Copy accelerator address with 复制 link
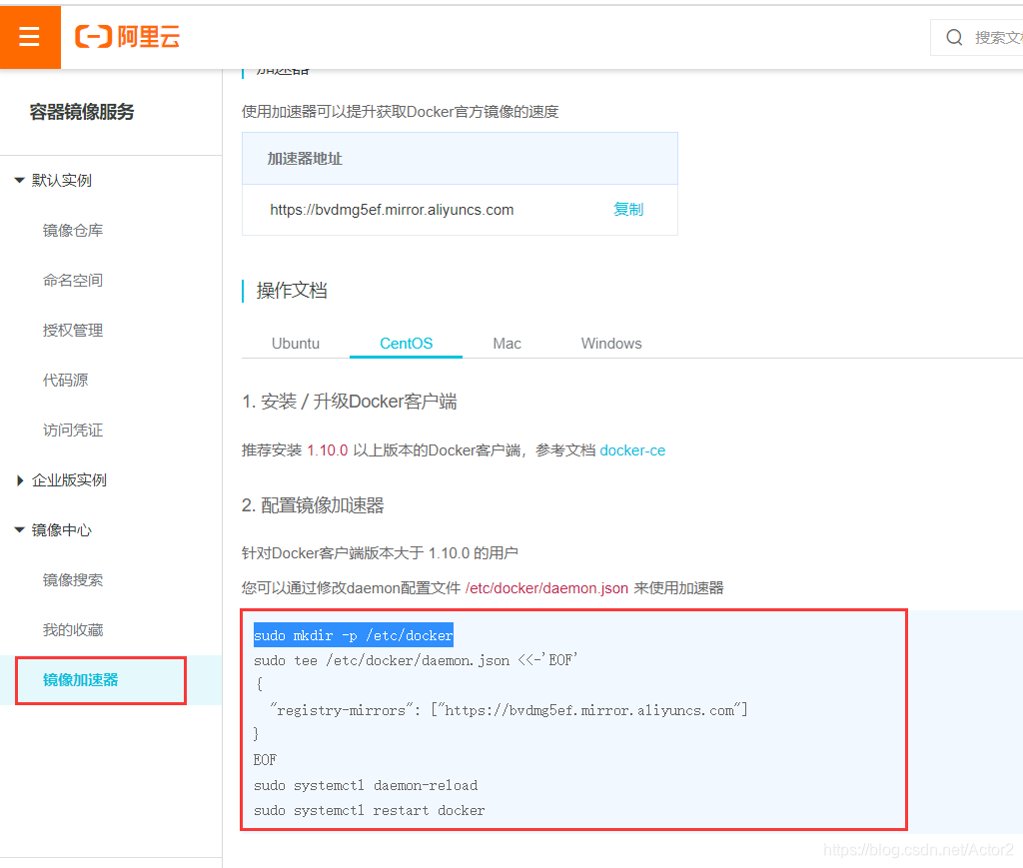 click(628, 210)
